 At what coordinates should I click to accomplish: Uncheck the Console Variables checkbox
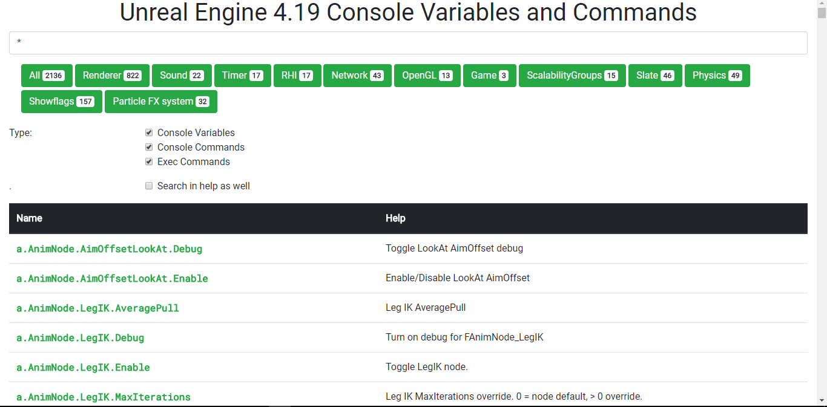[149, 132]
